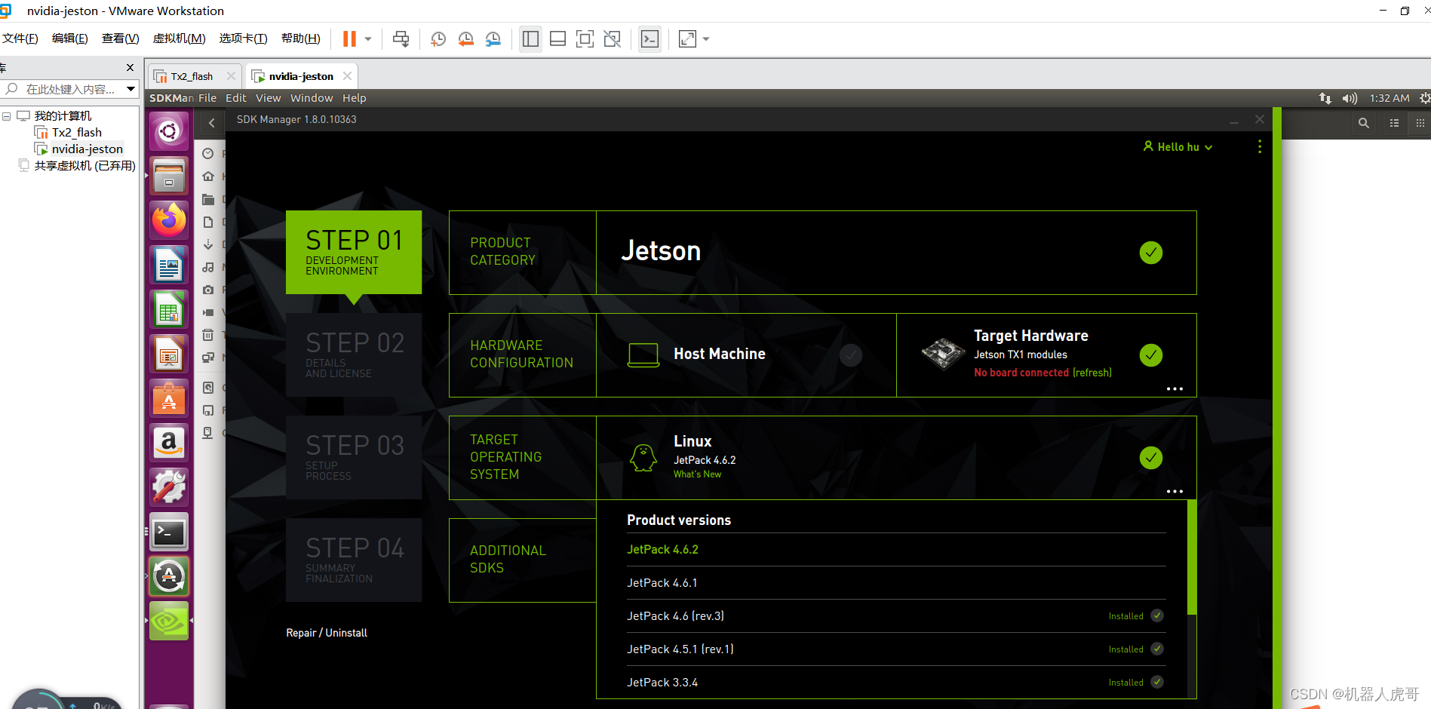Click refresh next to No board connected
The height and width of the screenshot is (709, 1431).
[1092, 372]
